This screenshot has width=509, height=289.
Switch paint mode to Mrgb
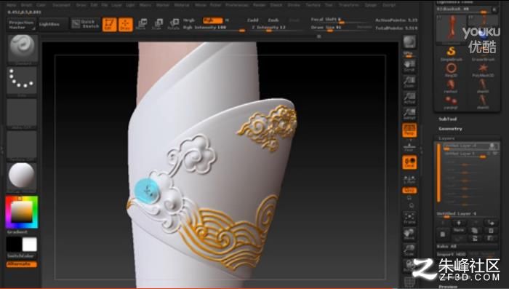coord(189,20)
